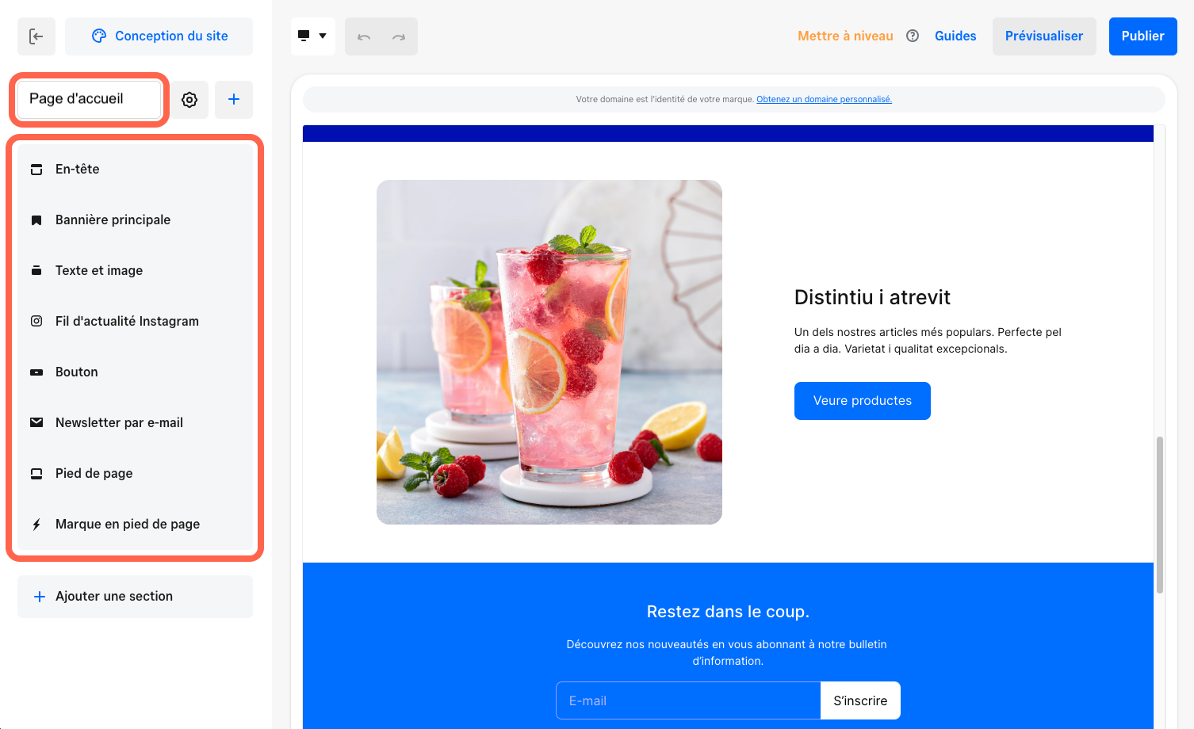The width and height of the screenshot is (1194, 729).
Task: Click the Publier button
Action: tap(1142, 36)
